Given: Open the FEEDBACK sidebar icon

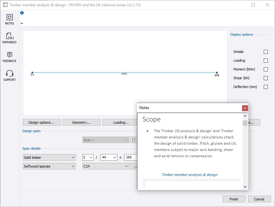Looking at the screenshot, I should click(x=9, y=56).
